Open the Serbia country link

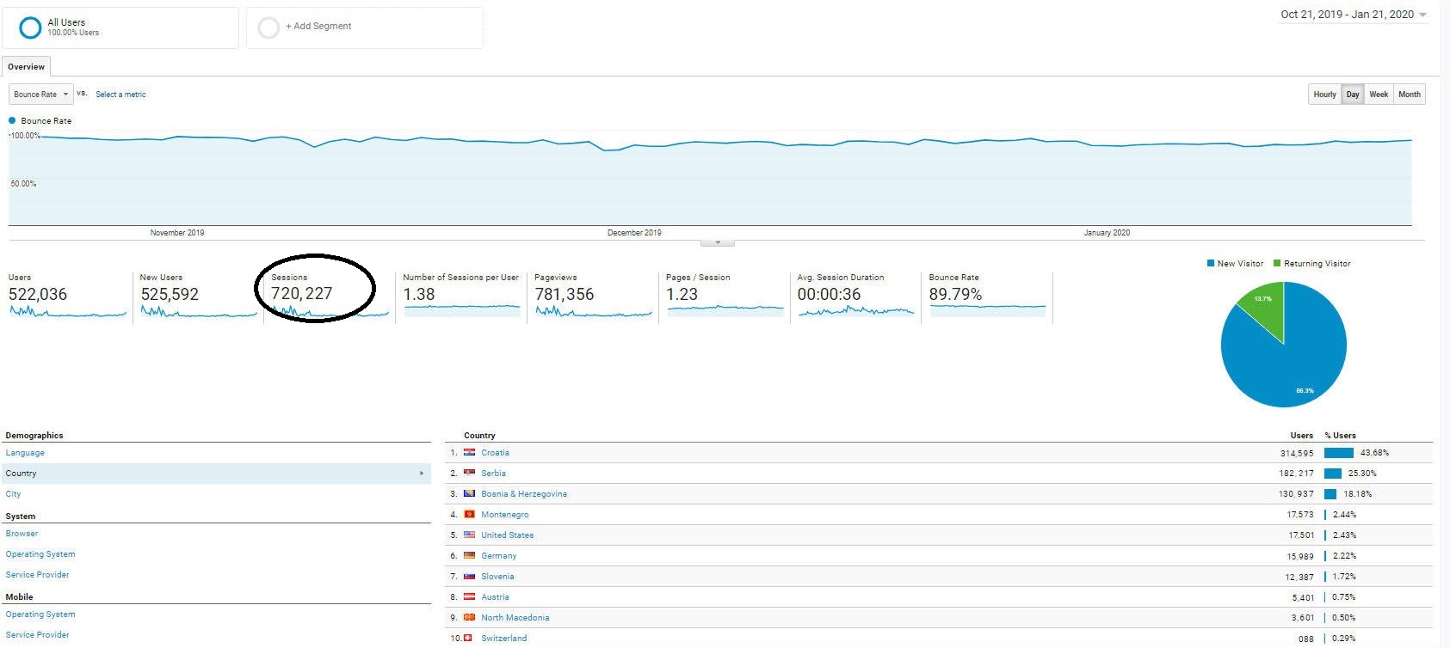[x=493, y=474]
